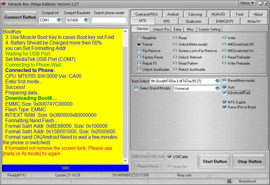This screenshot has width=270, height=185.
Task: Open the Misc sub-tab
Action: coord(190,29)
